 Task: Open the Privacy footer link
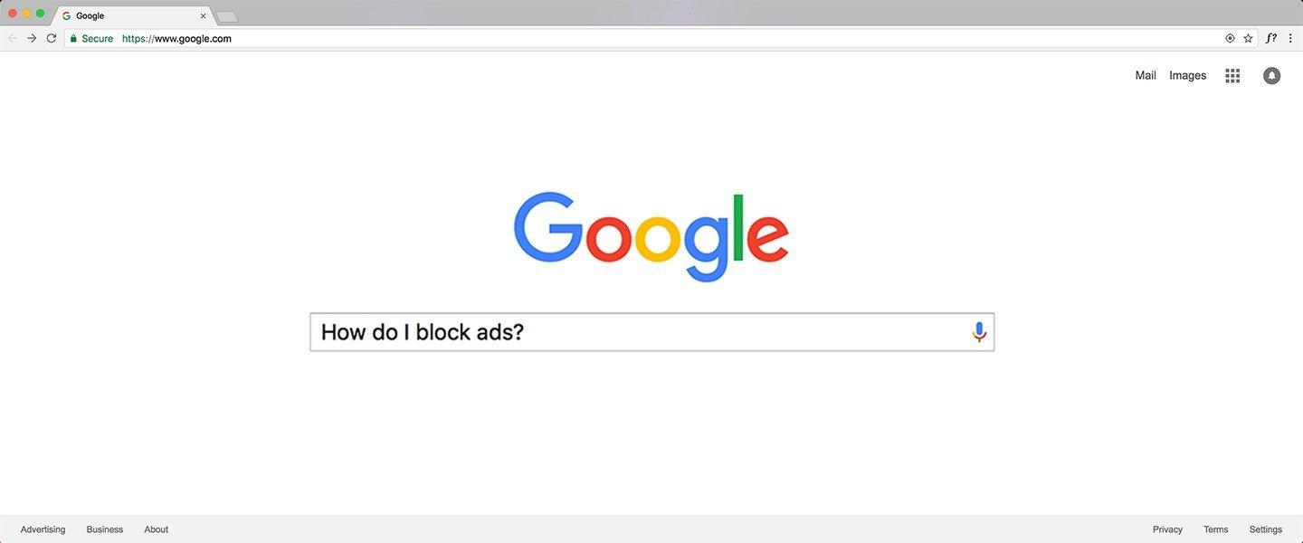1167,529
